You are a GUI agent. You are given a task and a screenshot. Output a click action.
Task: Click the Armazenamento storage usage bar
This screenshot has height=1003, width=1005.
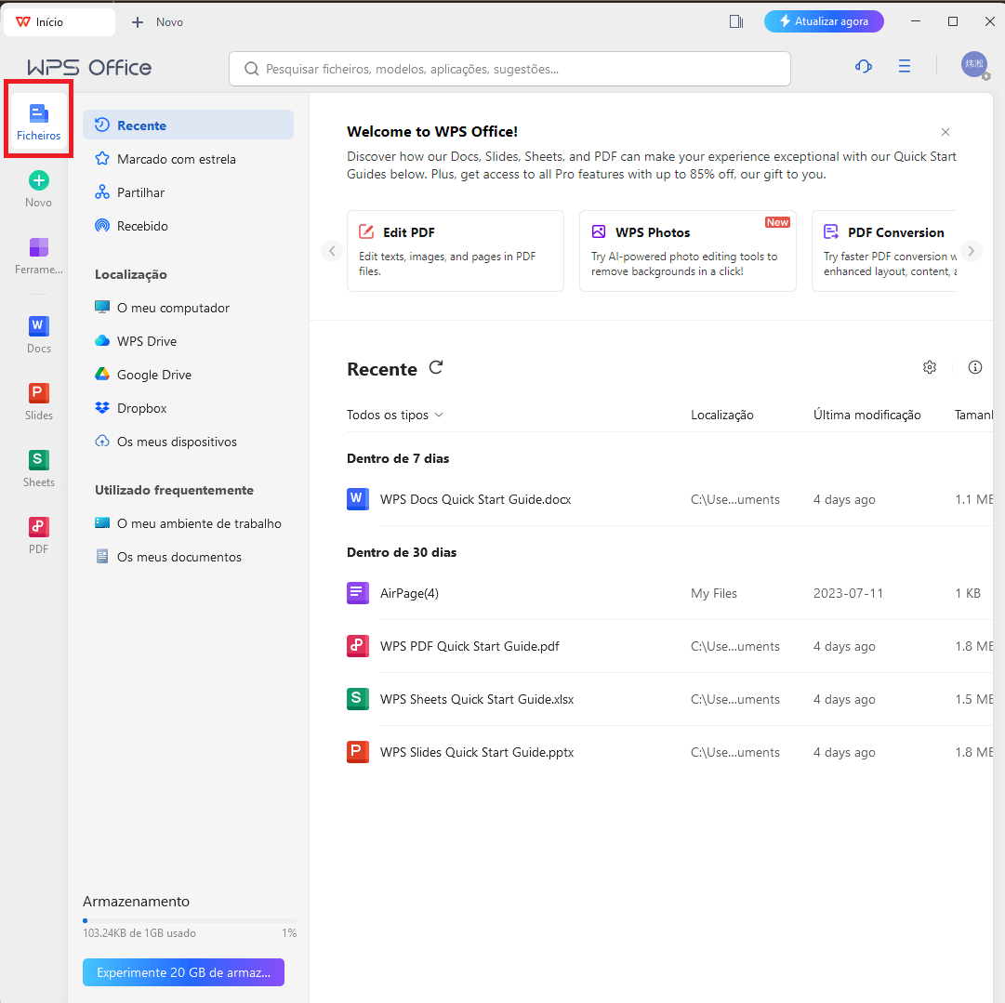pyautogui.click(x=190, y=920)
